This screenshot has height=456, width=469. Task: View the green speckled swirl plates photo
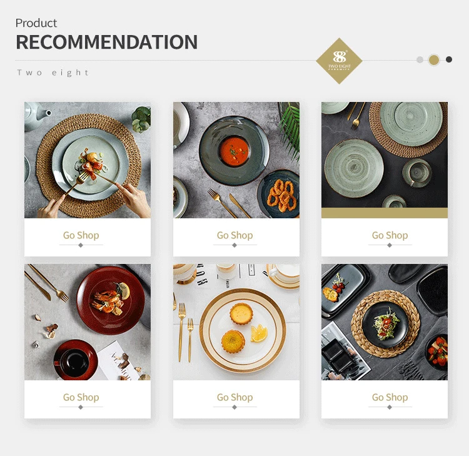pos(385,155)
